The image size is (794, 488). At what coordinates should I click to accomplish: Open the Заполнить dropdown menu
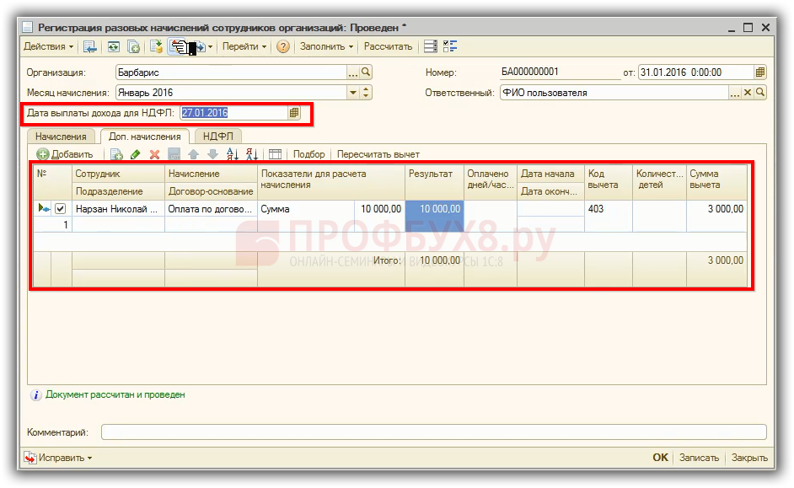click(x=326, y=46)
